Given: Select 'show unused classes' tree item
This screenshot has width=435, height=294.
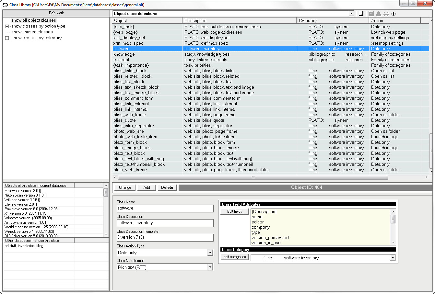Looking at the screenshot, I should coord(32,32).
